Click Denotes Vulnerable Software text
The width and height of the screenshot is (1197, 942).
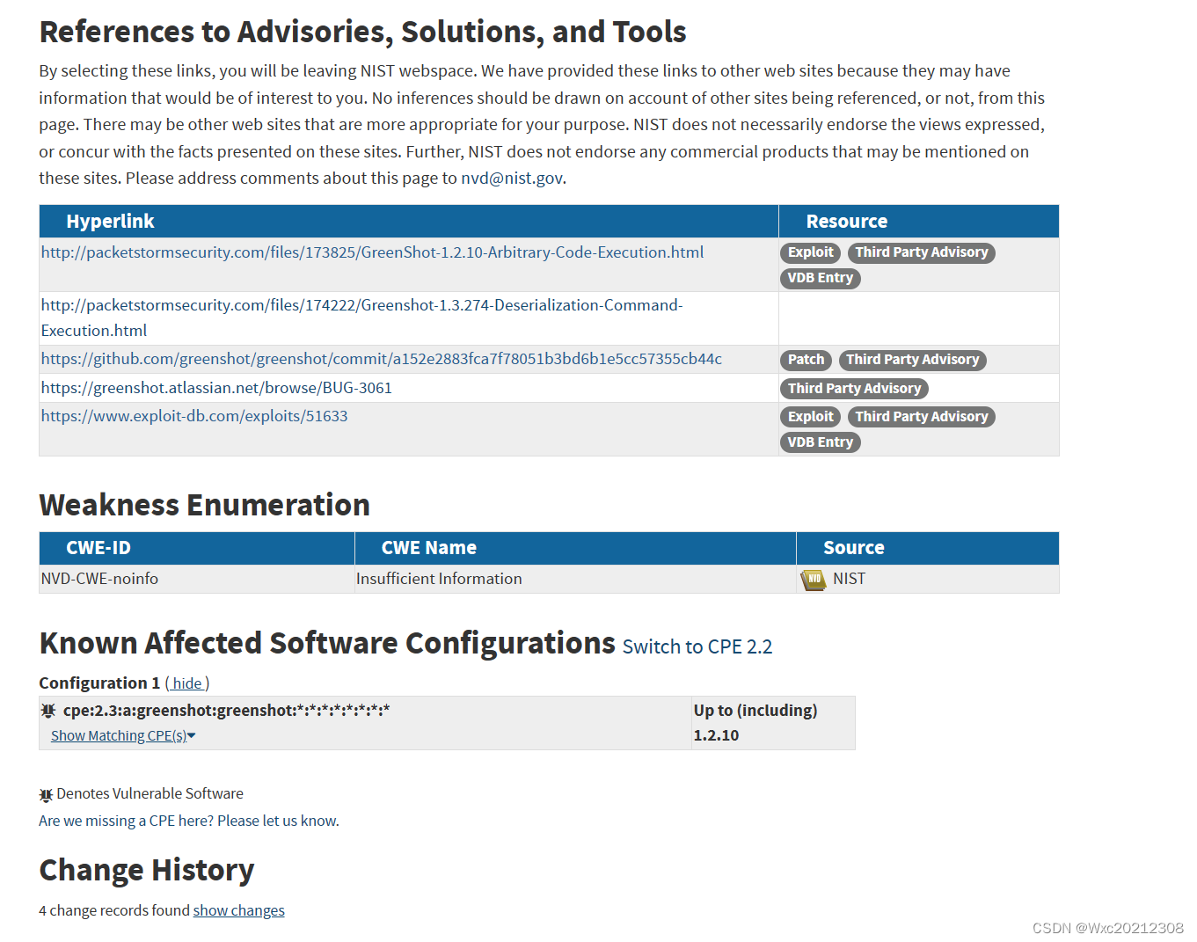[150, 793]
